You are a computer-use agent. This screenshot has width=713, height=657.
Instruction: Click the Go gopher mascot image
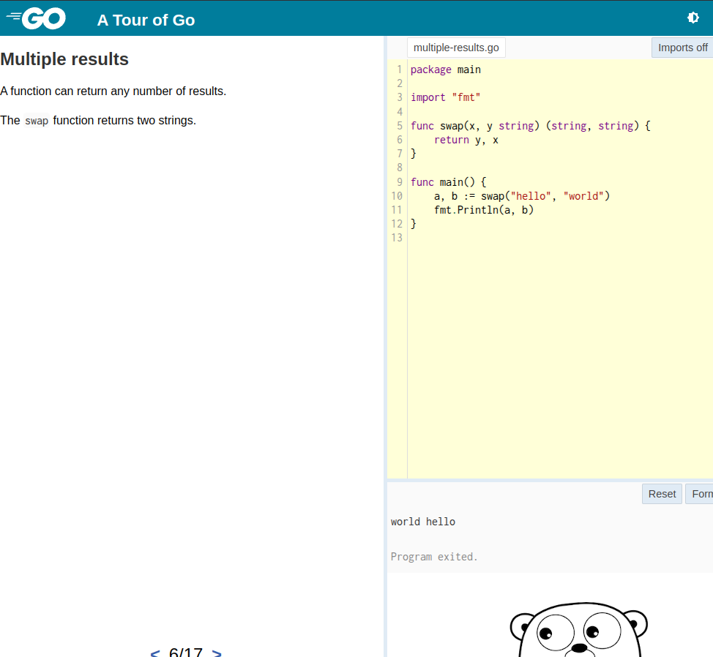(x=579, y=630)
